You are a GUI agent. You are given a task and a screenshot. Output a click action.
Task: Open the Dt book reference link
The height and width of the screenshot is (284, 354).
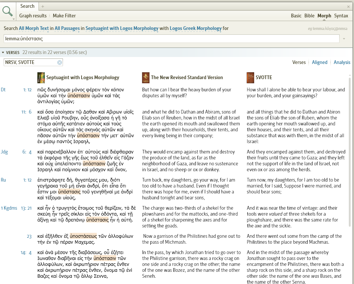tap(3, 90)
